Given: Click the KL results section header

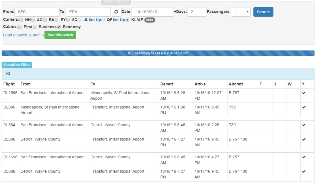Looking at the screenshot, I should (9, 74).
